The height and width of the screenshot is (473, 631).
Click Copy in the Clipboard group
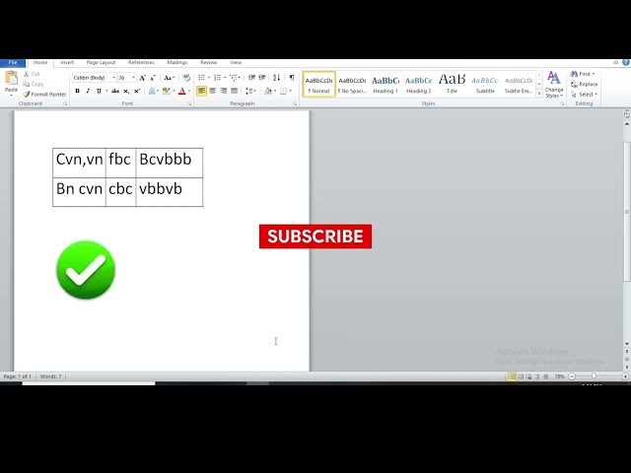(x=34, y=84)
